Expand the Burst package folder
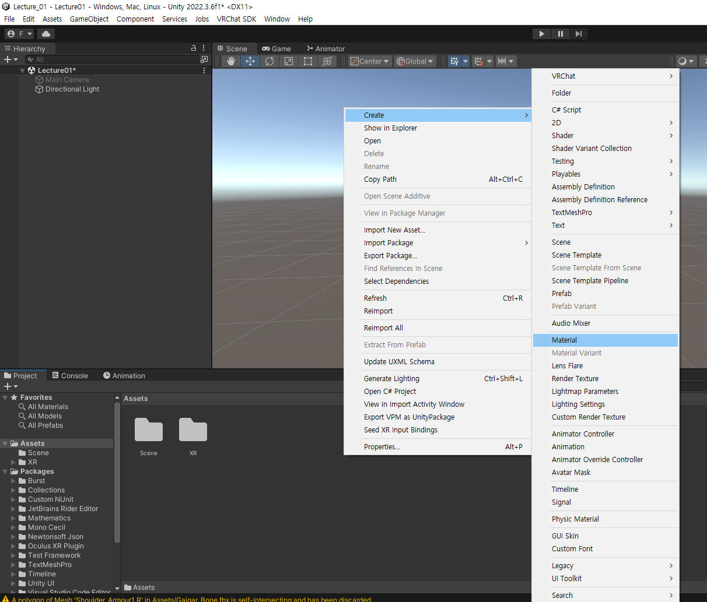707x602 pixels. [13, 481]
